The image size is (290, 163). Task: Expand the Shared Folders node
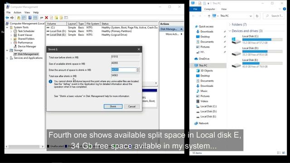point(11,39)
